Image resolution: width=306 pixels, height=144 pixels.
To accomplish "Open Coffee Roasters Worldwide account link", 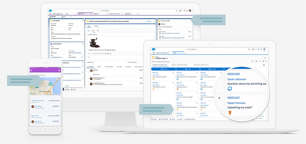I will click(75, 53).
